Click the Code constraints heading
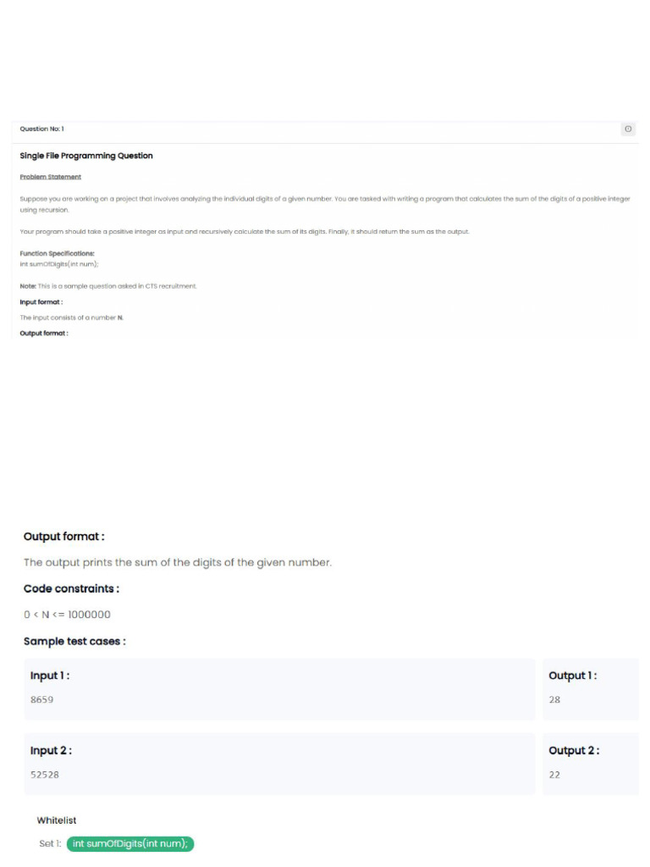 pyautogui.click(x=71, y=588)
